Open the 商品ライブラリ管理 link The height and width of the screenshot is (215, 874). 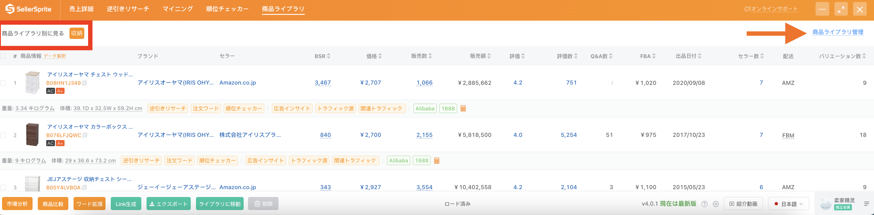tap(838, 32)
